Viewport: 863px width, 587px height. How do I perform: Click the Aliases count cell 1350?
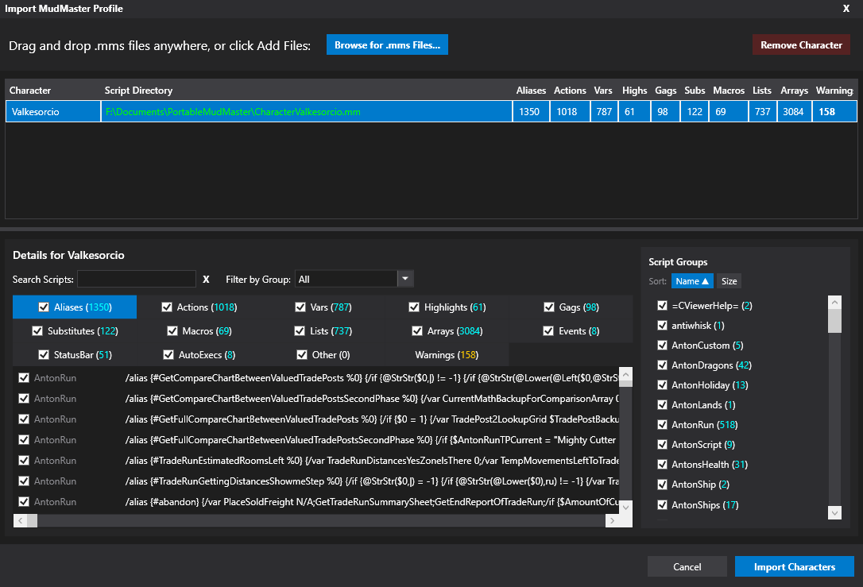tap(531, 112)
